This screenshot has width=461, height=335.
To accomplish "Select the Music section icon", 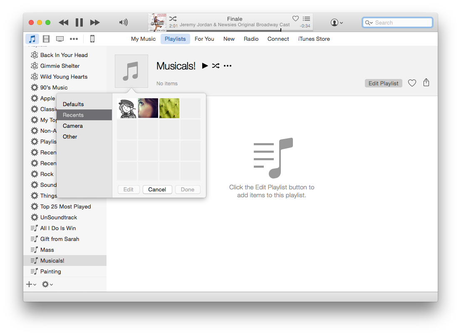I will (x=32, y=39).
